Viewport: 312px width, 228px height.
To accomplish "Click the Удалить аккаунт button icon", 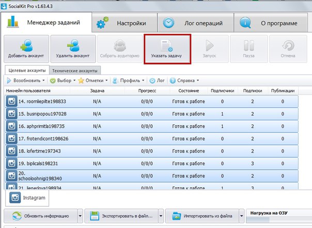I will [73, 45].
